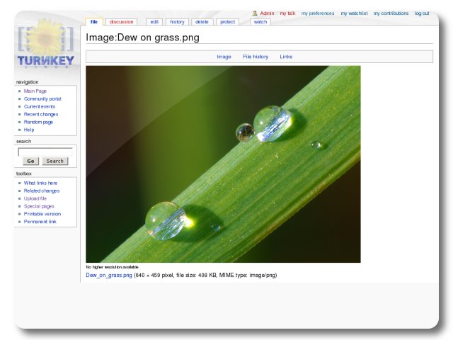This screenshot has width=453, height=340.
Task: Click the Admin user icon
Action: pos(255,13)
